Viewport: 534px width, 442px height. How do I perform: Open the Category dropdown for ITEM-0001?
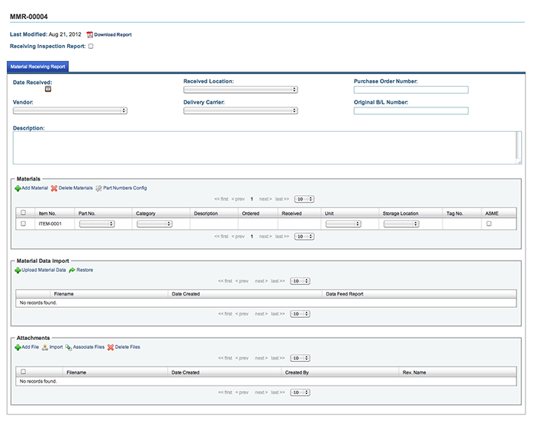pos(154,224)
